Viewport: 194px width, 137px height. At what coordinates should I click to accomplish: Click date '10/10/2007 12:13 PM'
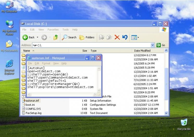[x=146, y=105]
